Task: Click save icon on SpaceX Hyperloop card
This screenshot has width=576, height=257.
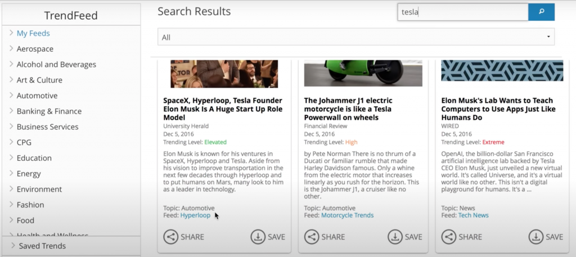Action: click(258, 237)
